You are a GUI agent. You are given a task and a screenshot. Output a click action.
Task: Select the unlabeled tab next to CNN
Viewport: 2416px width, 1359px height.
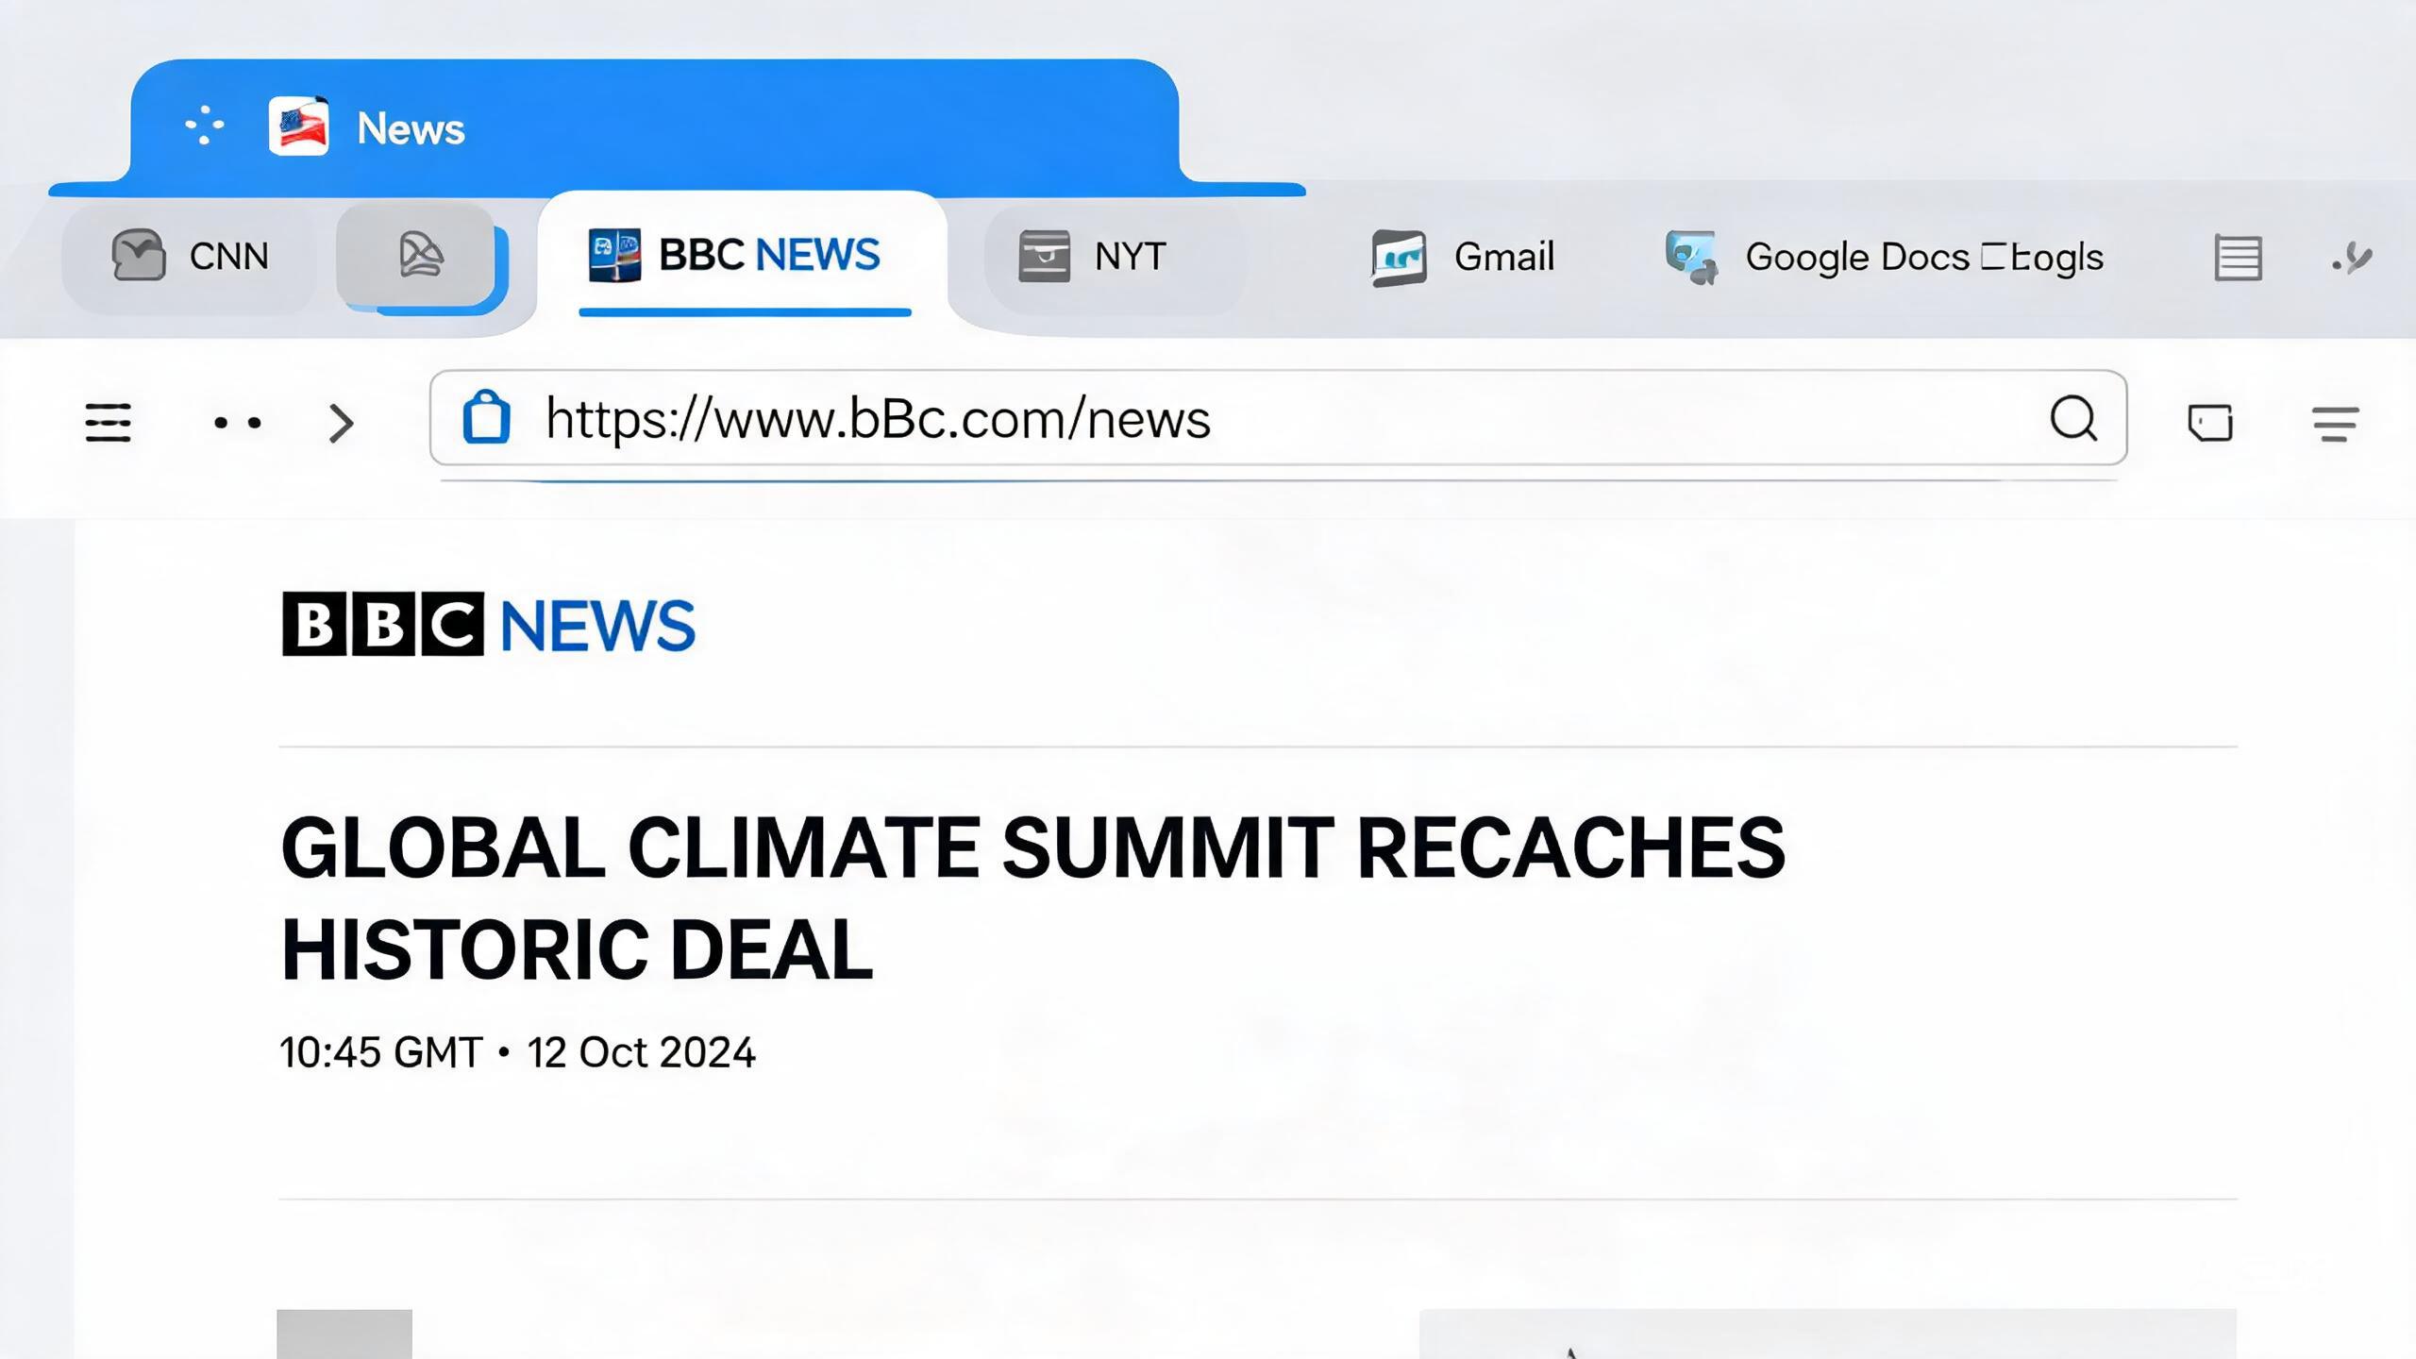coord(416,256)
